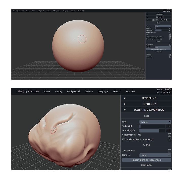Tick Lock position in the Crease tool panel
184x181 pixels.
169,151
